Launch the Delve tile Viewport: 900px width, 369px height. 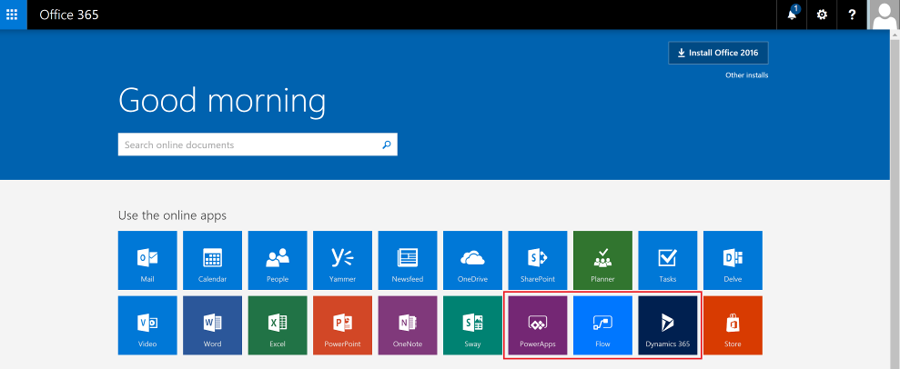(733, 260)
